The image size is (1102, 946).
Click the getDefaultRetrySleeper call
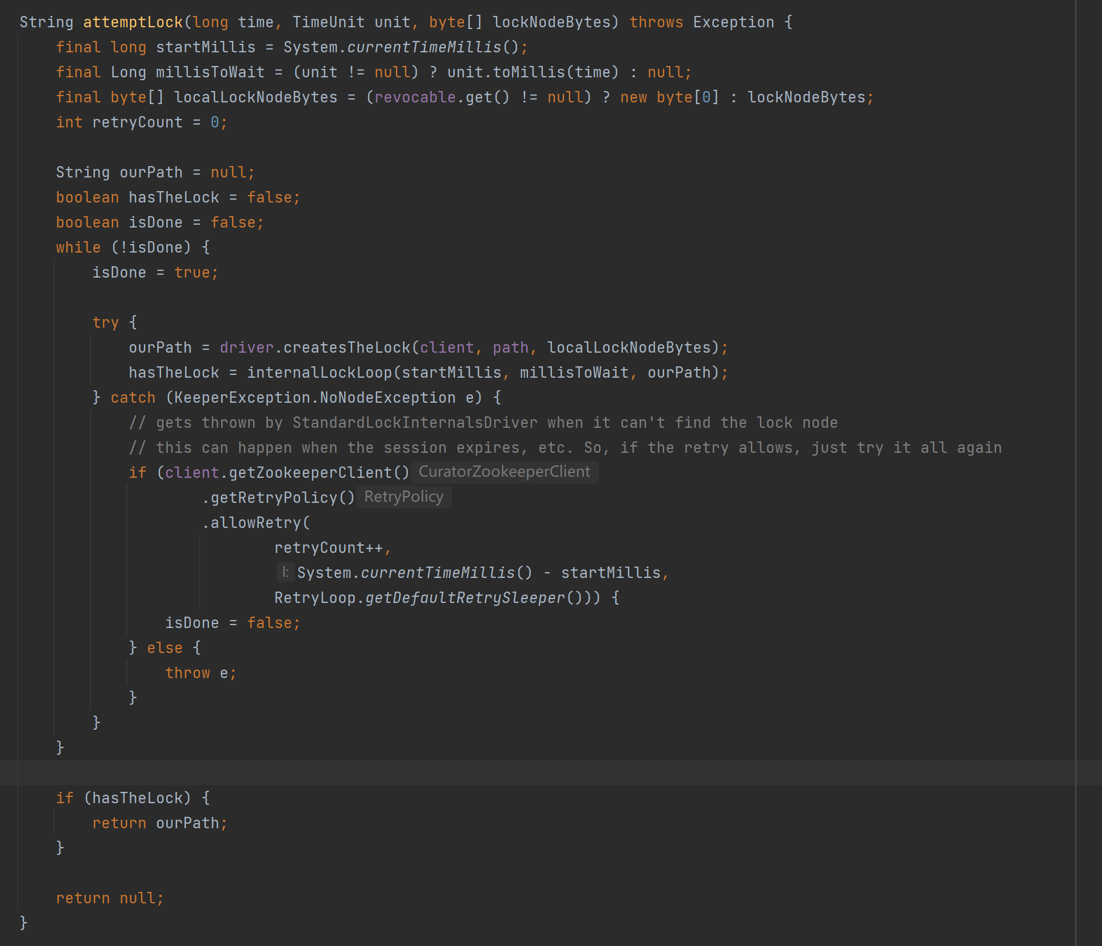click(x=465, y=598)
